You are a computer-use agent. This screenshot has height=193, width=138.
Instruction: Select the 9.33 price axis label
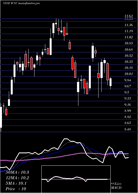(x=128, y=98)
